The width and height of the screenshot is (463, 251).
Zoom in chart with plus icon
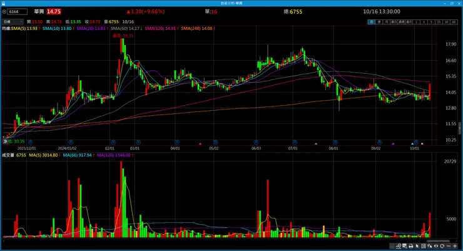click(x=455, y=246)
